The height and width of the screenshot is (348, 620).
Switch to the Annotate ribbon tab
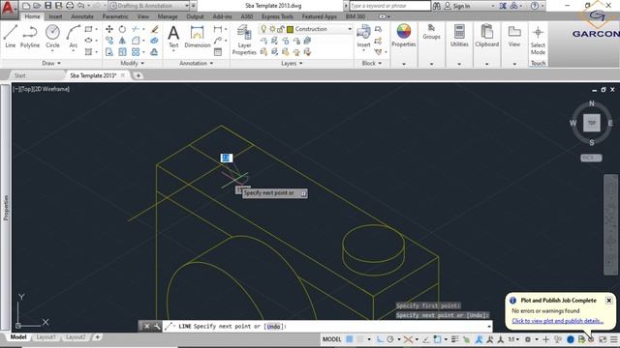82,16
